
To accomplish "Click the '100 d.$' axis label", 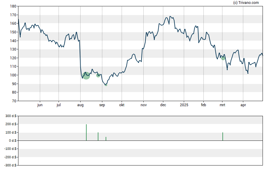I will coord(11,132).
